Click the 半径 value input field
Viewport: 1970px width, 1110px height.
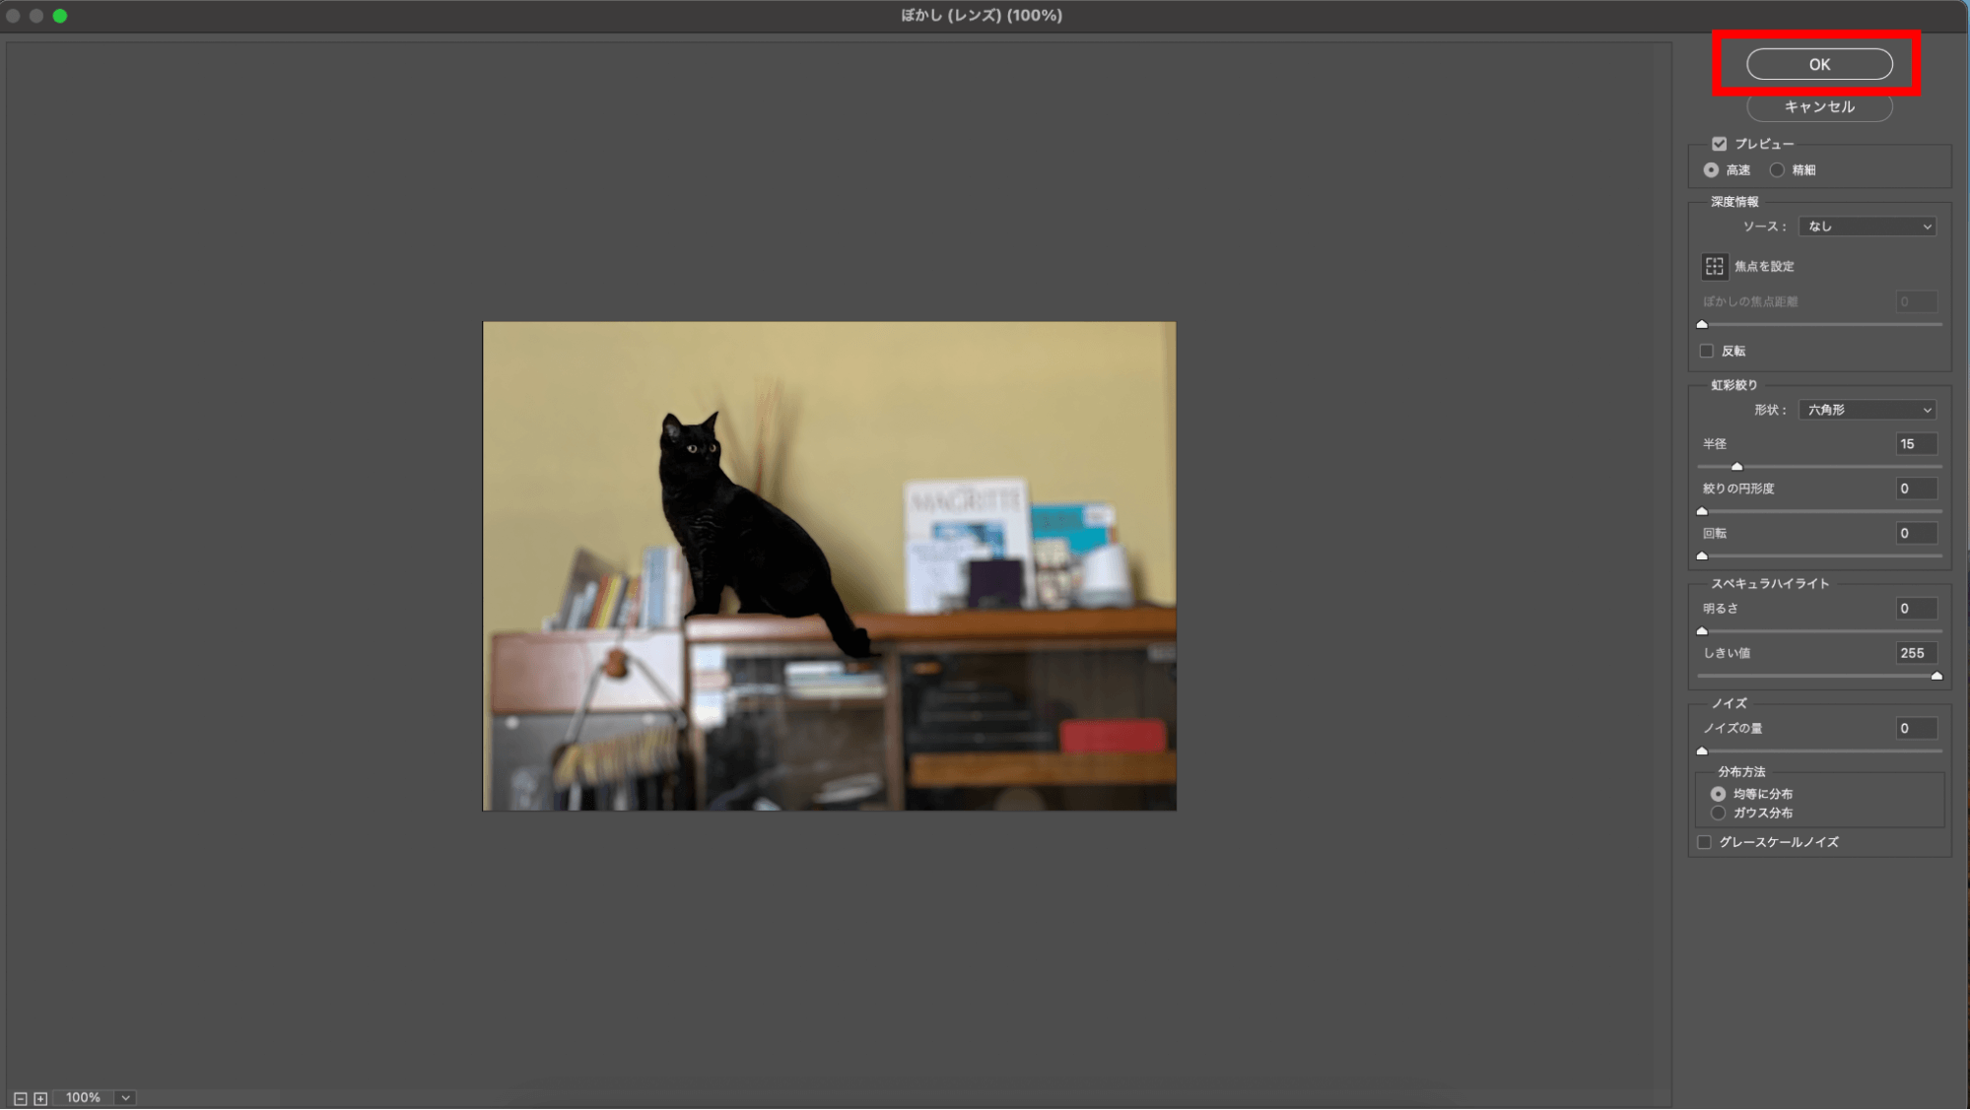(x=1915, y=444)
